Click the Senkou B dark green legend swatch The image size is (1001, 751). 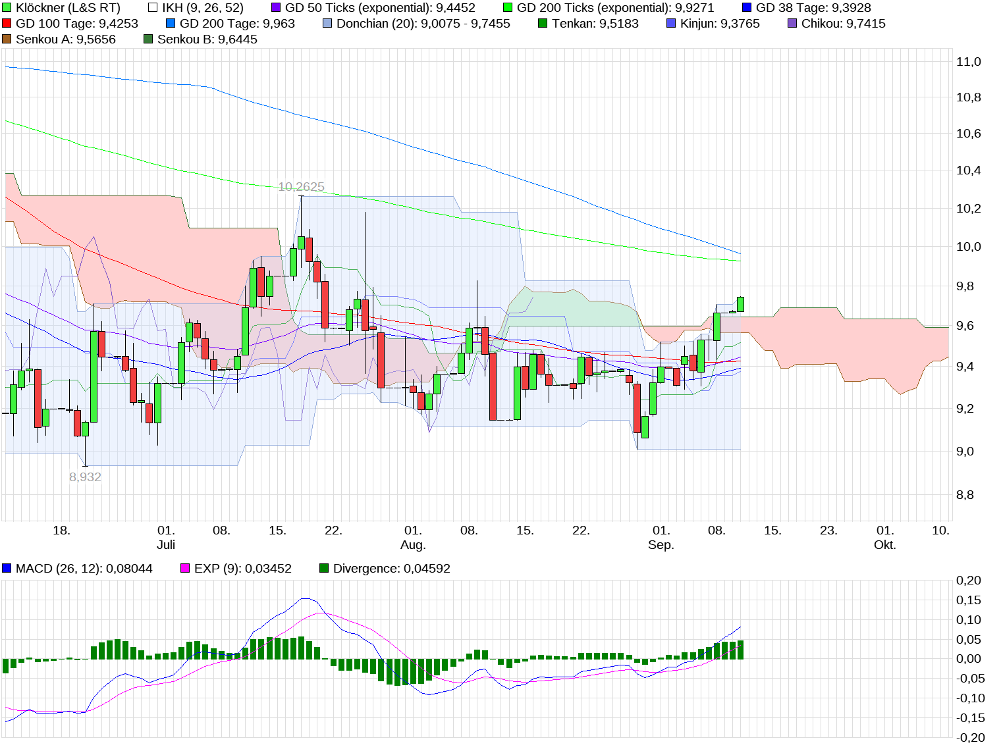[148, 39]
